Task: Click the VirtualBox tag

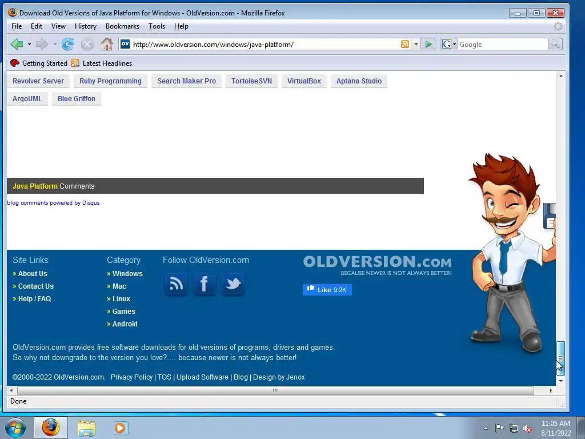Action: (304, 81)
